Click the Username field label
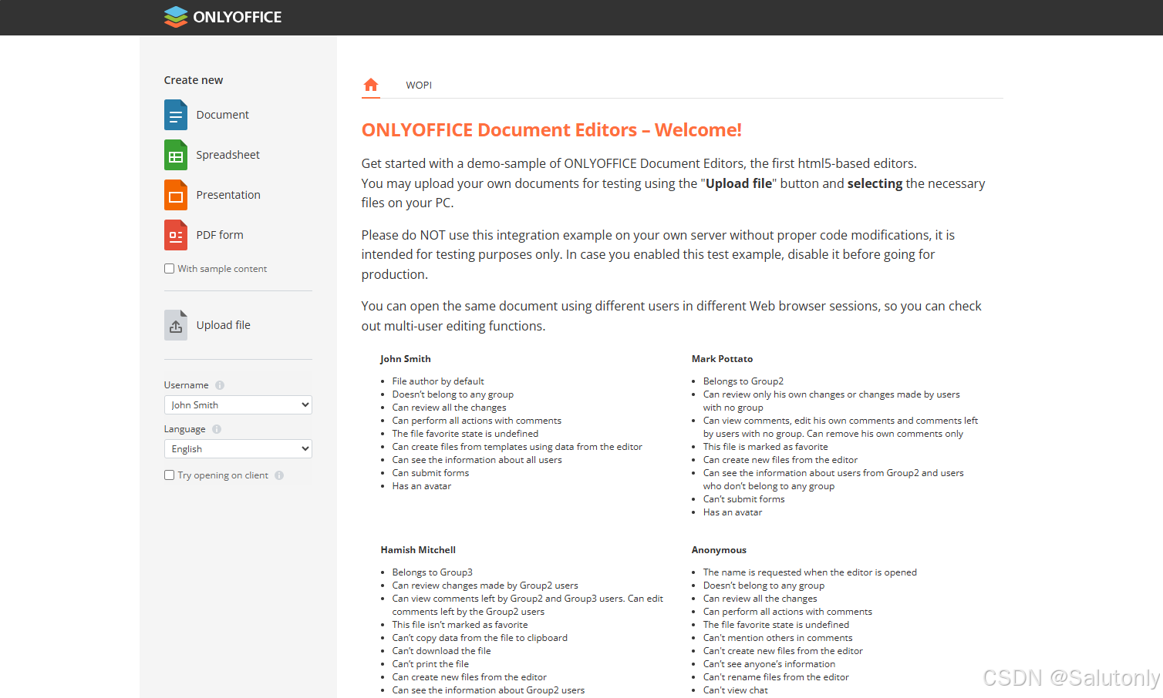Viewport: 1163px width, 698px height. (x=187, y=385)
